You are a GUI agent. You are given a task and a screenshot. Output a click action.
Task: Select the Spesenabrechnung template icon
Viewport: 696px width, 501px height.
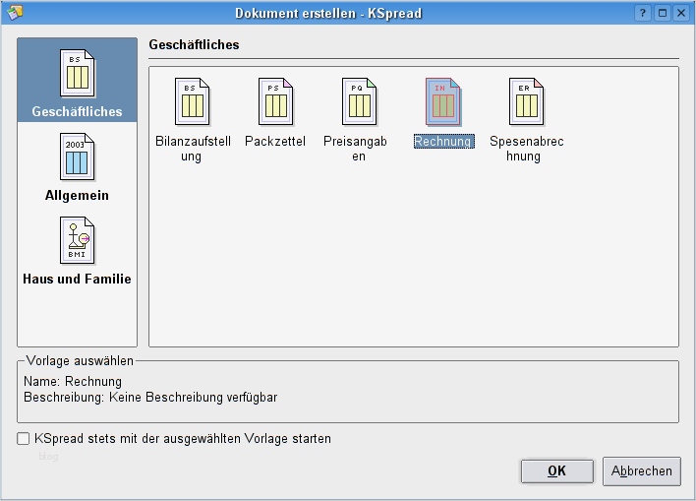click(x=527, y=101)
